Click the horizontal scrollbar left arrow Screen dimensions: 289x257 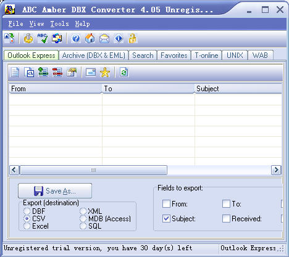click(x=14, y=170)
